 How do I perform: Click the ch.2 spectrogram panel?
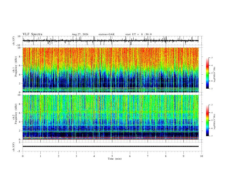(x=110, y=117)
